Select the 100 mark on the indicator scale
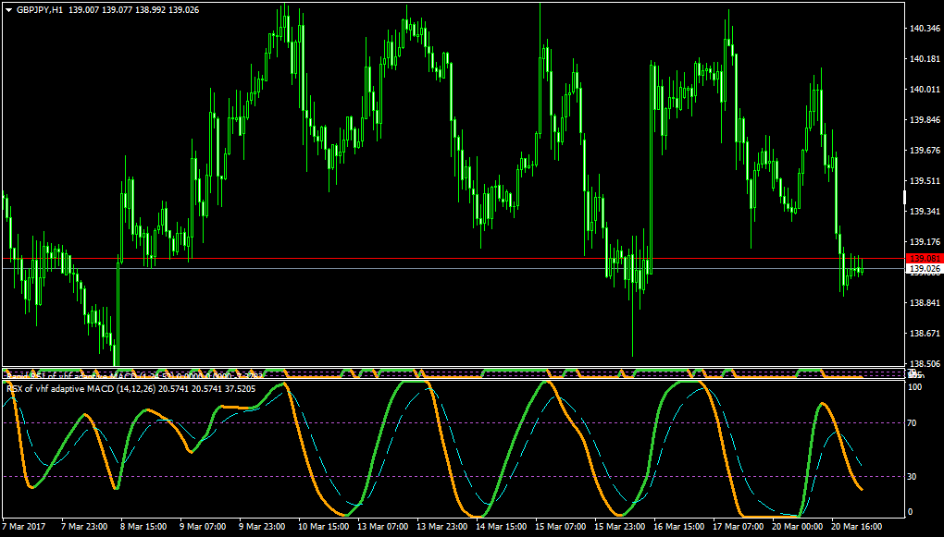The image size is (944, 537). pos(913,386)
